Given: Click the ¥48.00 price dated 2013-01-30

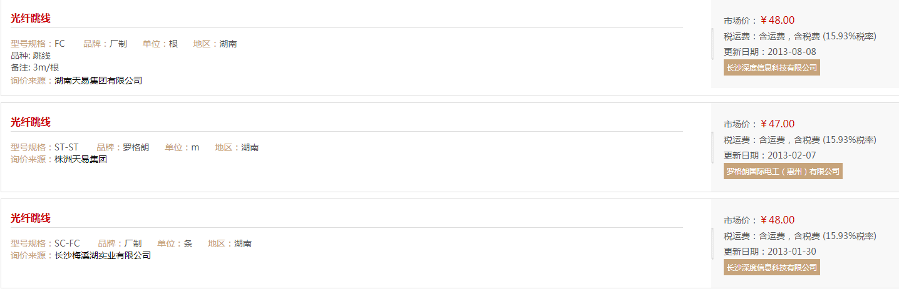Looking at the screenshot, I should click(x=778, y=220).
